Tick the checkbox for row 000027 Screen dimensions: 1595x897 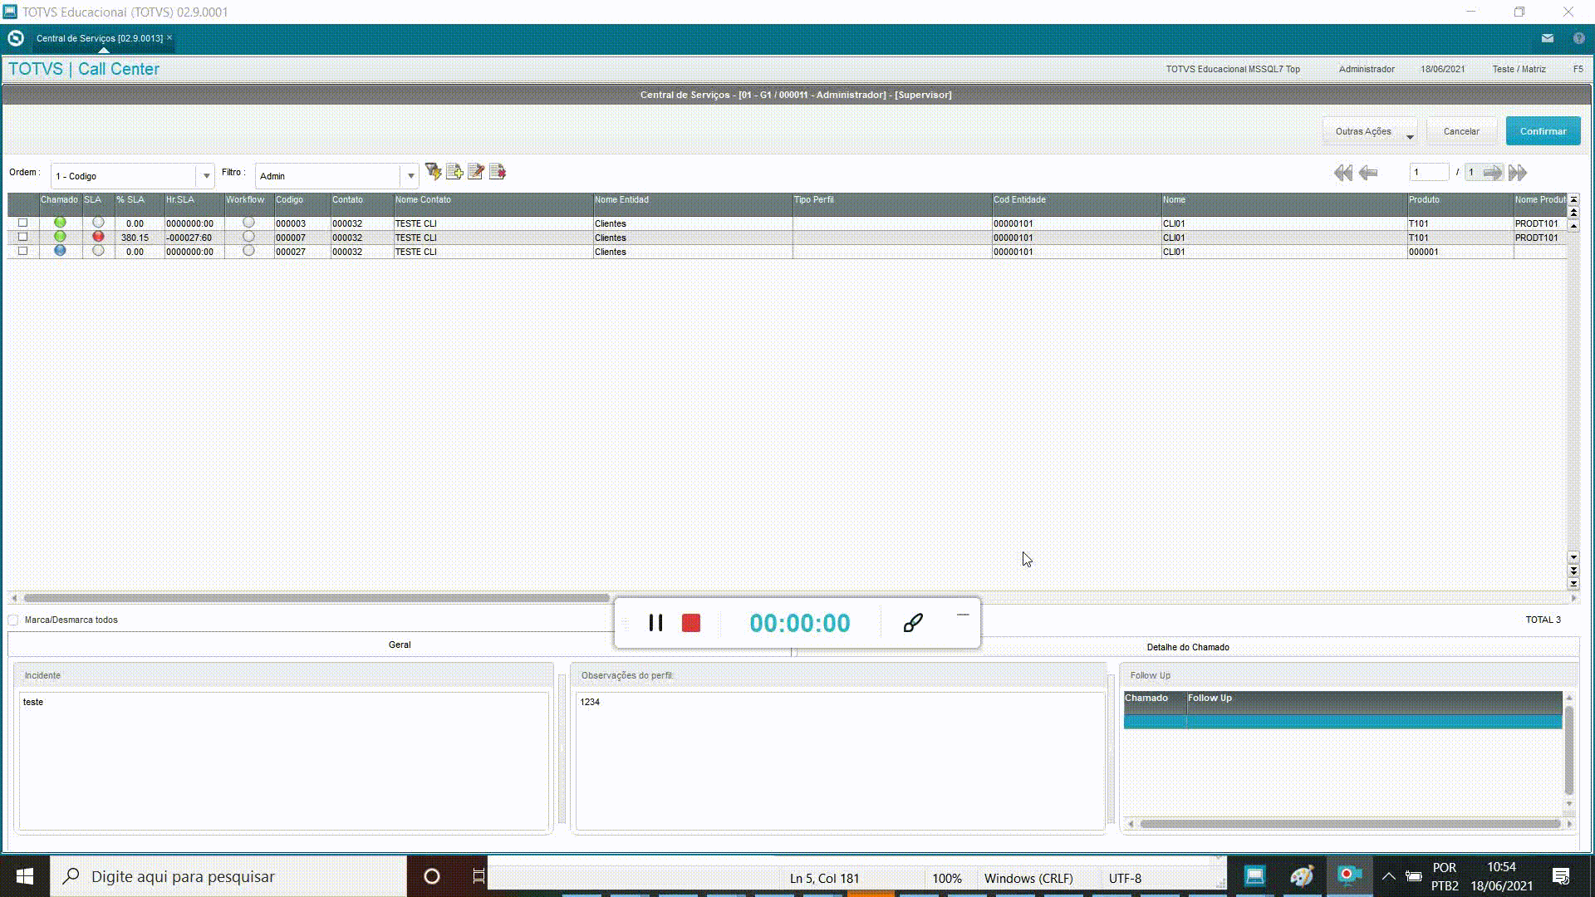click(23, 251)
